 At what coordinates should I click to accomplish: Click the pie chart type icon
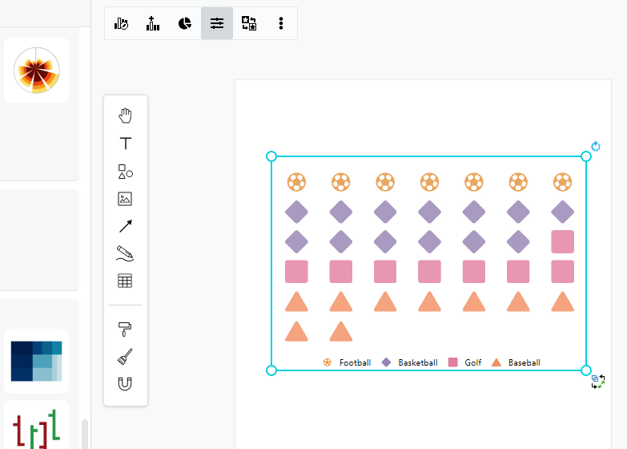[x=185, y=23]
